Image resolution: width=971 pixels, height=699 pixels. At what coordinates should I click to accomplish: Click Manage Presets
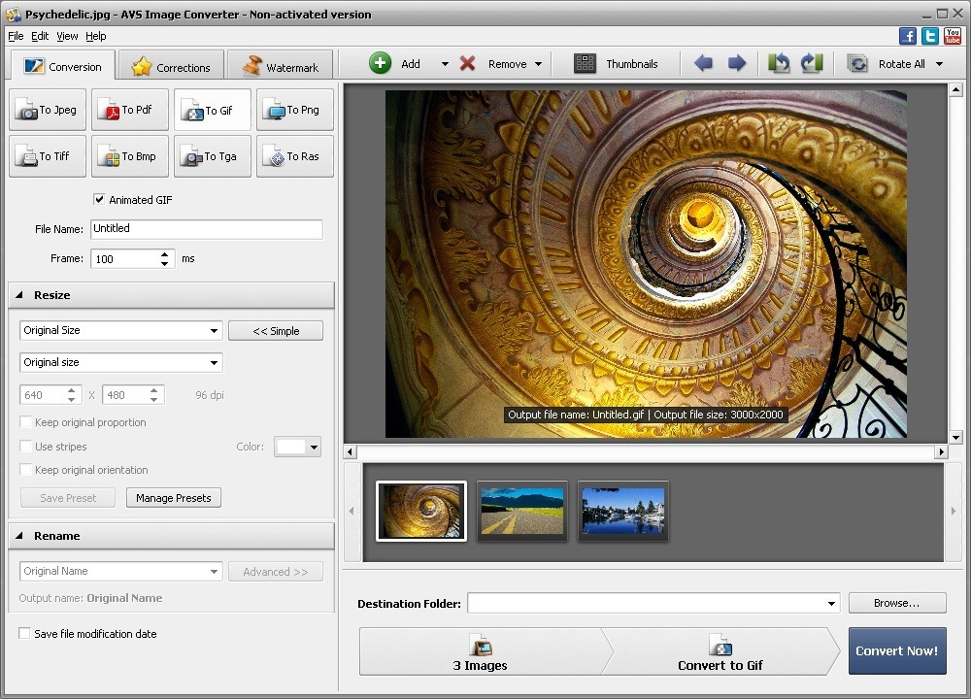[x=173, y=497]
